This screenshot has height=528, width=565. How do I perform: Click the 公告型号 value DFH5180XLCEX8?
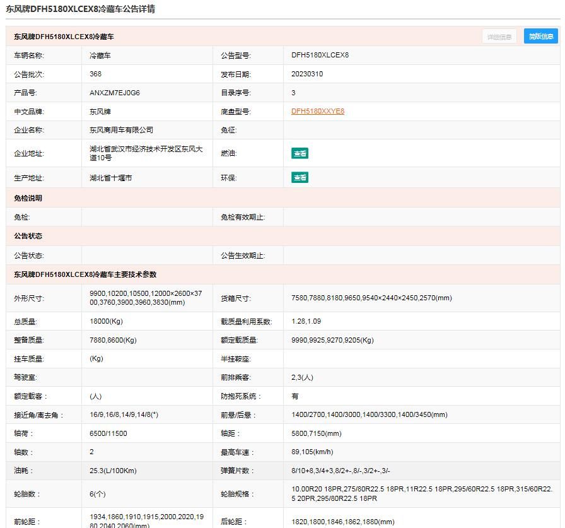click(x=320, y=55)
